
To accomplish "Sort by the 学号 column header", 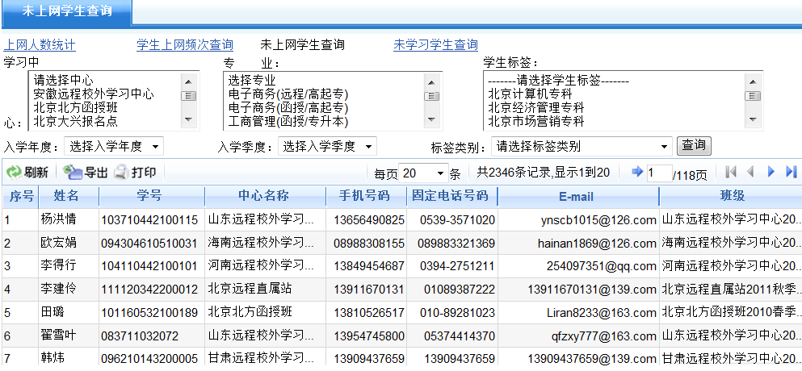I will click(151, 196).
